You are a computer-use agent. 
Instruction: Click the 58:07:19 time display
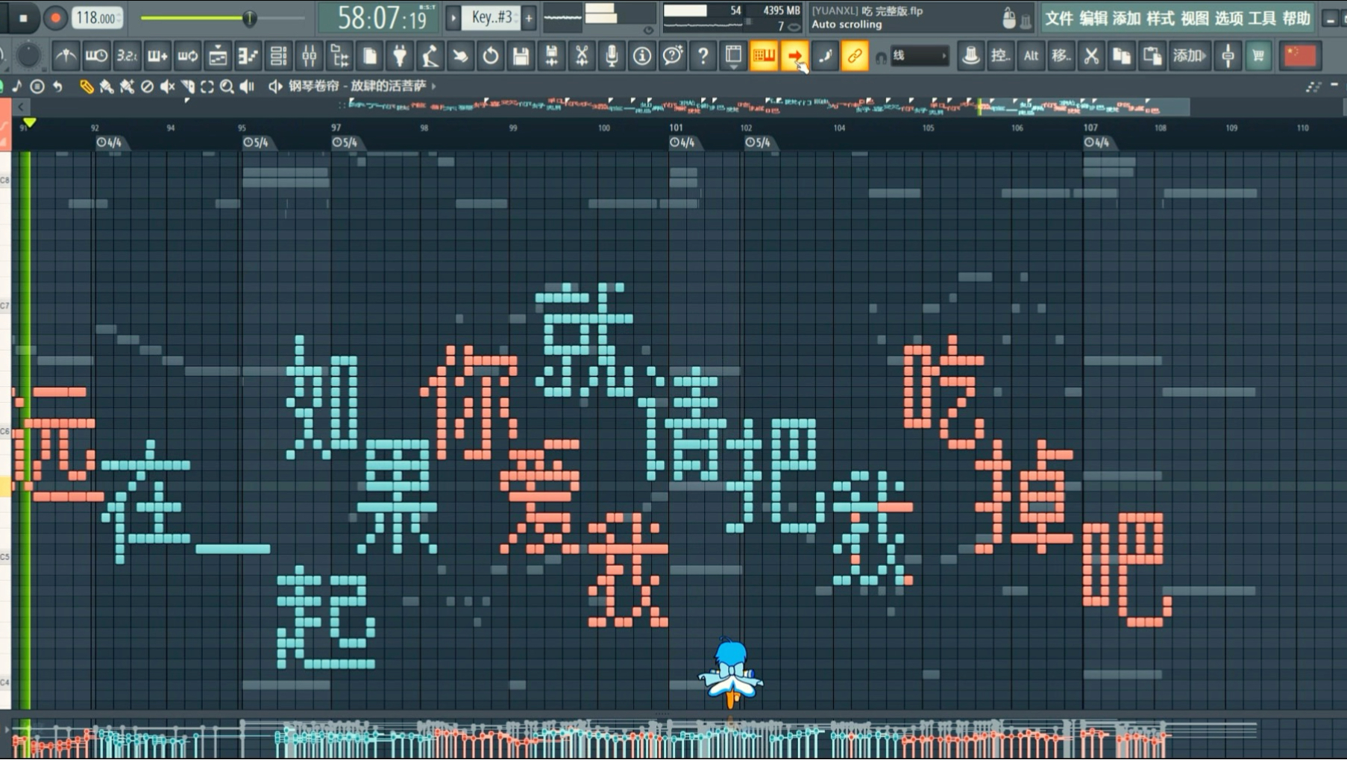coord(378,18)
